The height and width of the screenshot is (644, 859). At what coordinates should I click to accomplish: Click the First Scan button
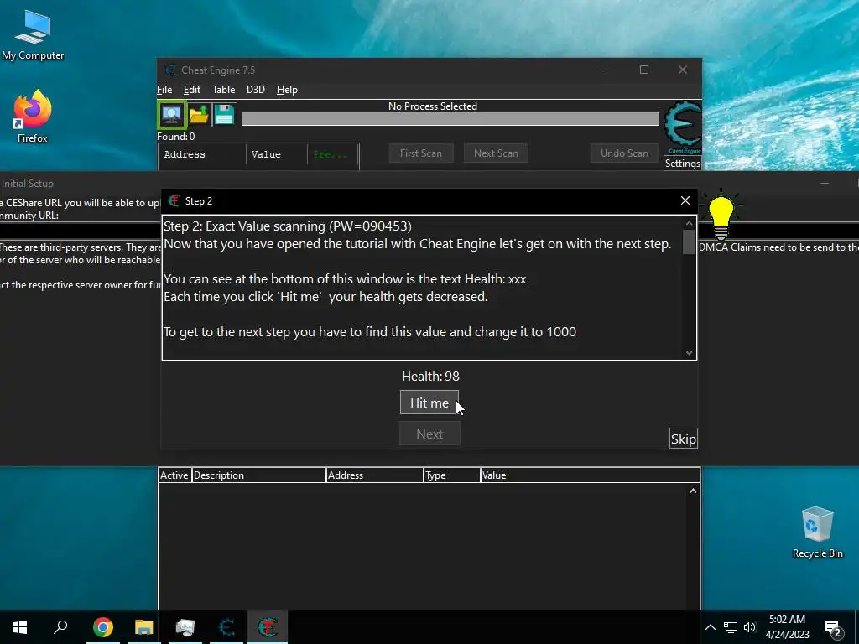421,153
